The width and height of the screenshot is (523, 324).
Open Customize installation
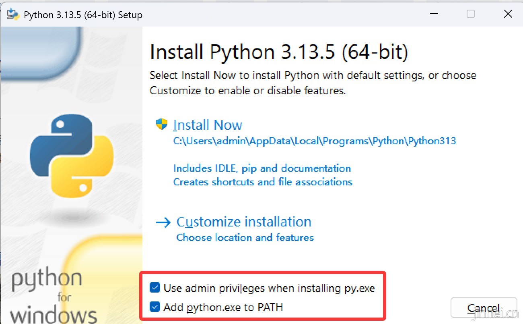click(244, 222)
